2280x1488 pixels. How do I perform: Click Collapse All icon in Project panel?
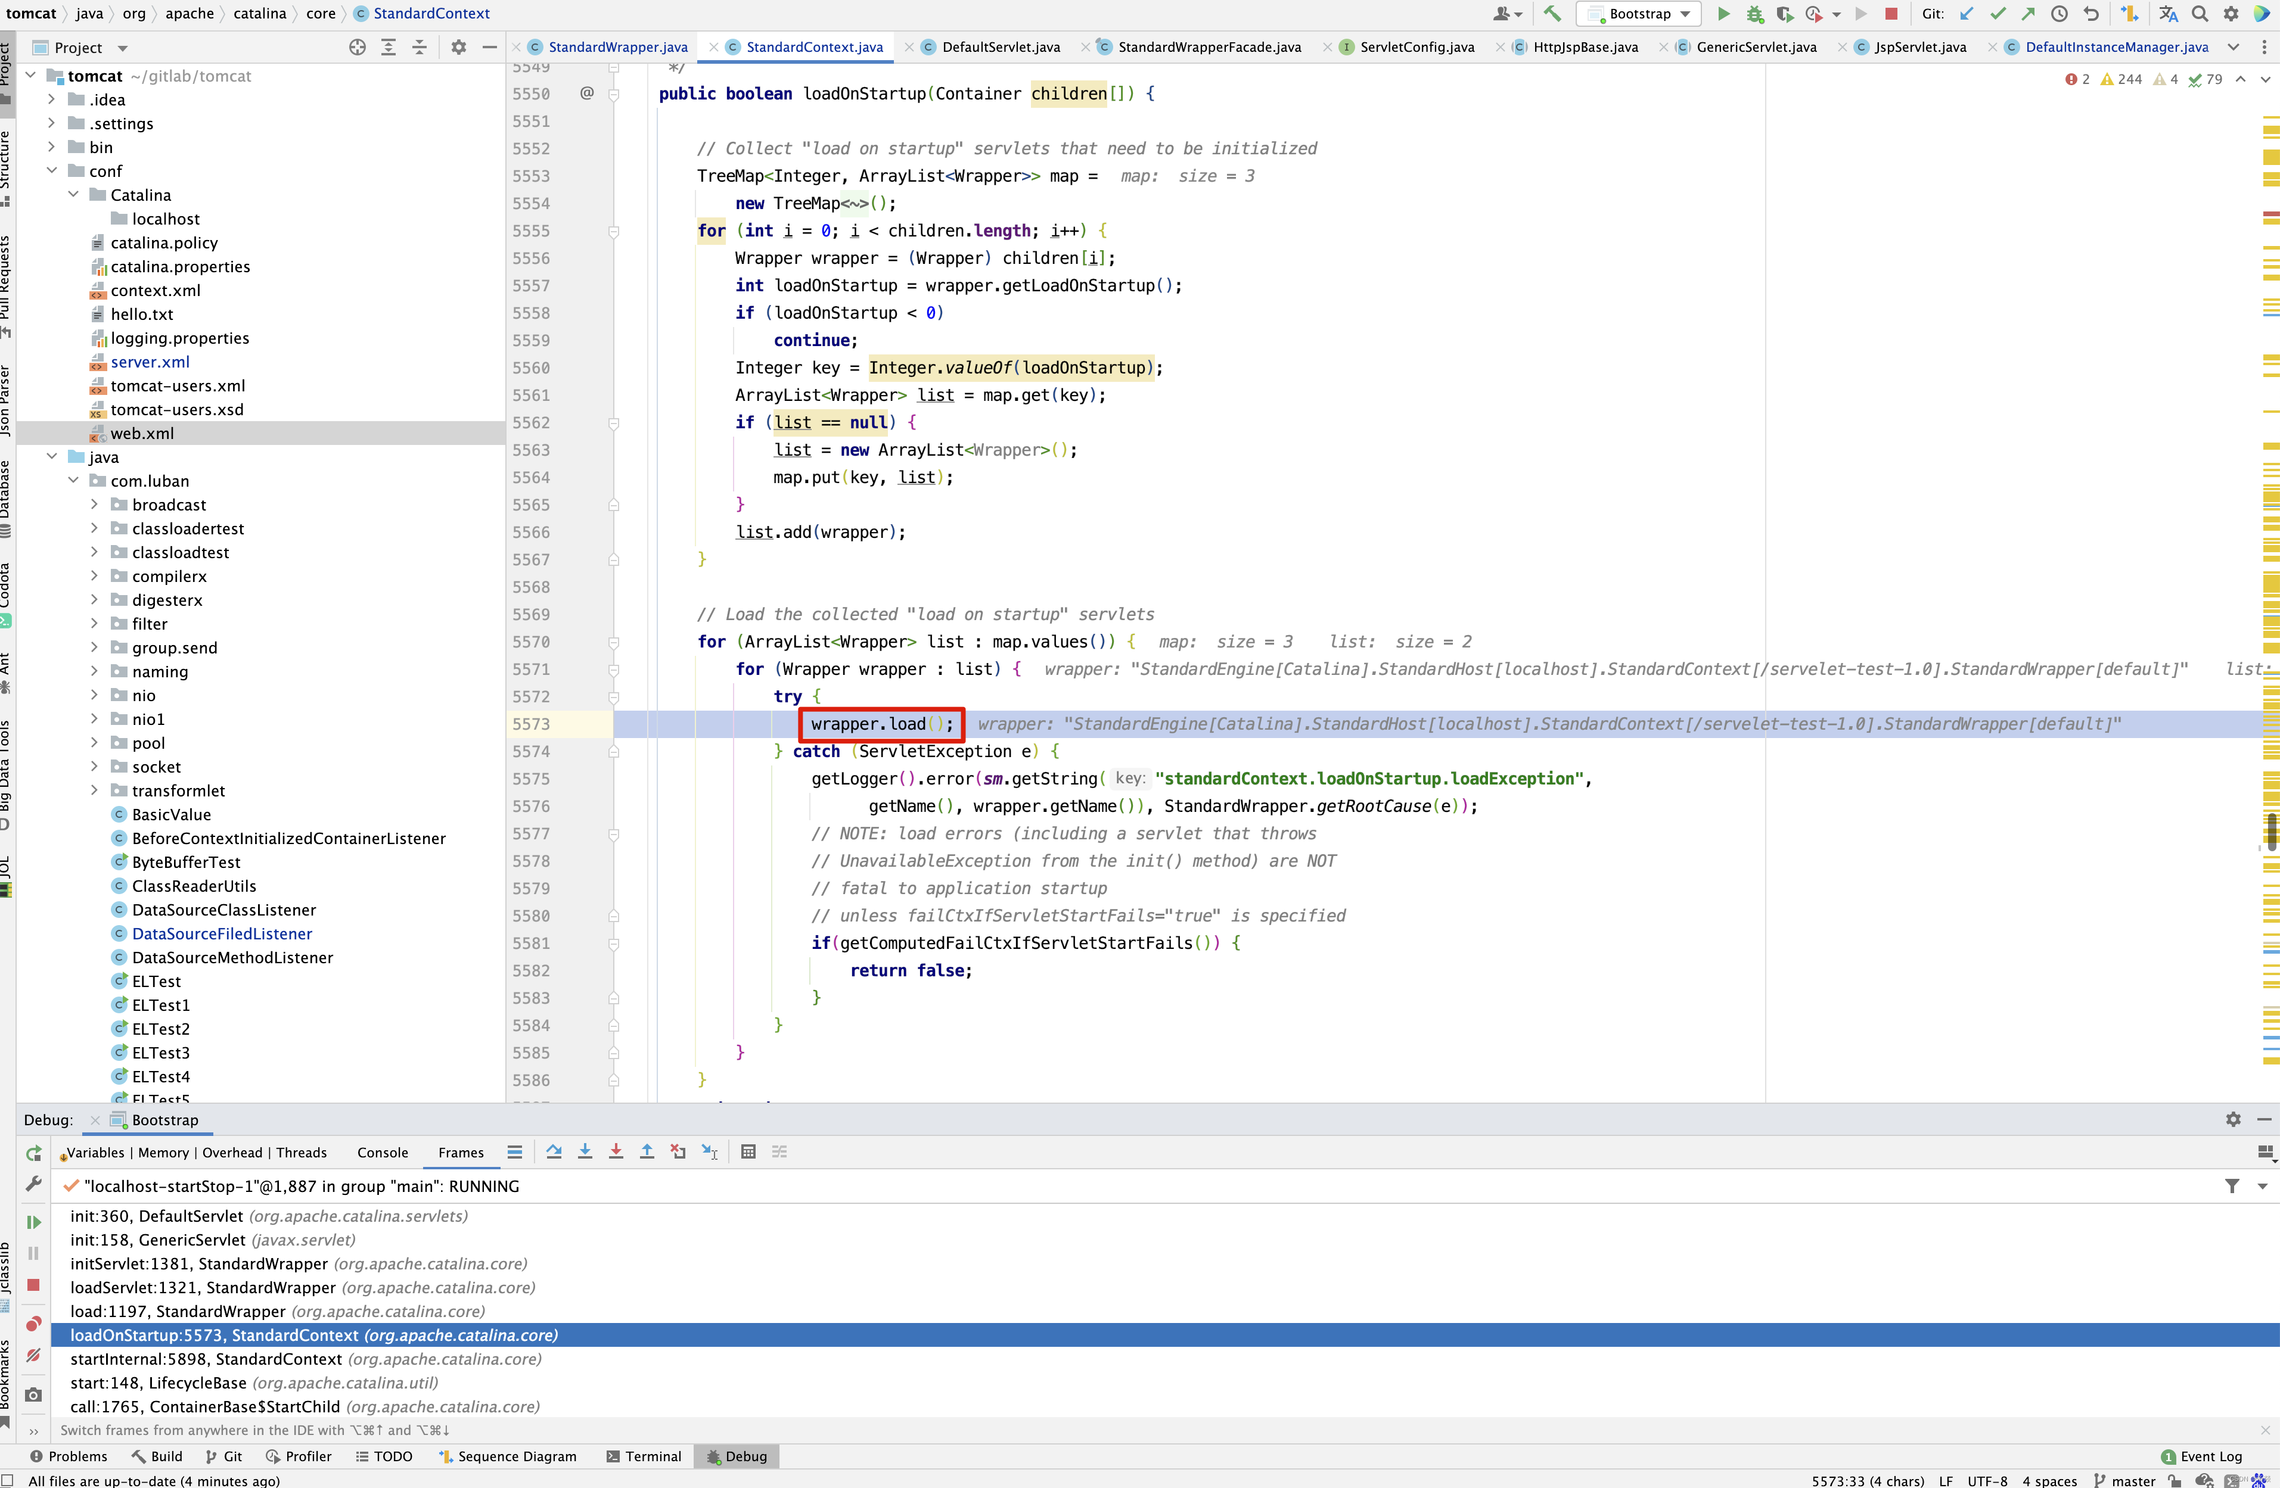pyautogui.click(x=419, y=47)
